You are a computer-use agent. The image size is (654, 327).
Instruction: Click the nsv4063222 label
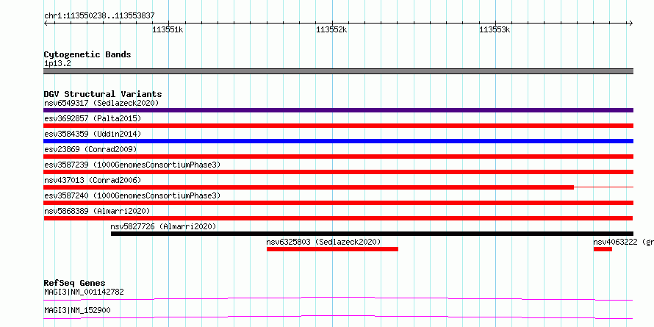pyautogui.click(x=615, y=242)
